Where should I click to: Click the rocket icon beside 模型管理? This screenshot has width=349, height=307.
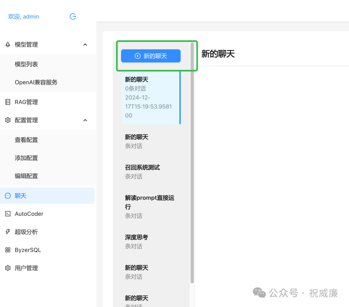pyautogui.click(x=8, y=45)
